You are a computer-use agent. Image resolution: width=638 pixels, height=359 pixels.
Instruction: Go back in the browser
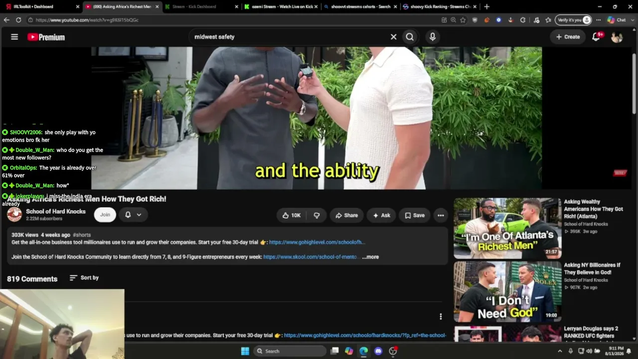coord(6,20)
